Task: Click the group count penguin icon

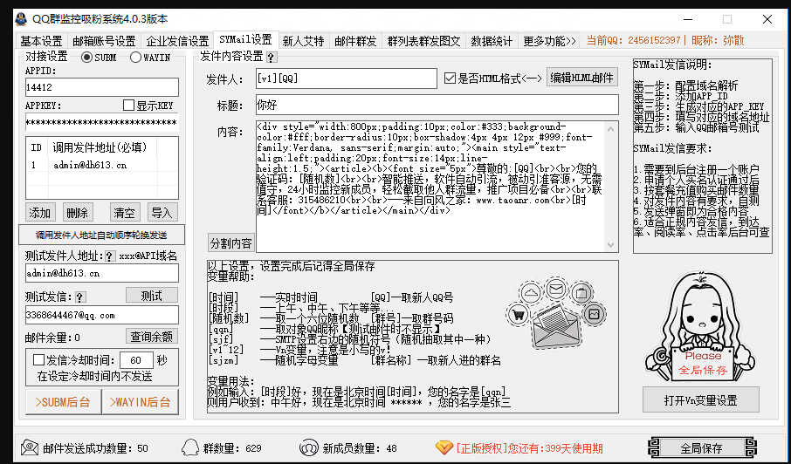Action: tap(190, 448)
